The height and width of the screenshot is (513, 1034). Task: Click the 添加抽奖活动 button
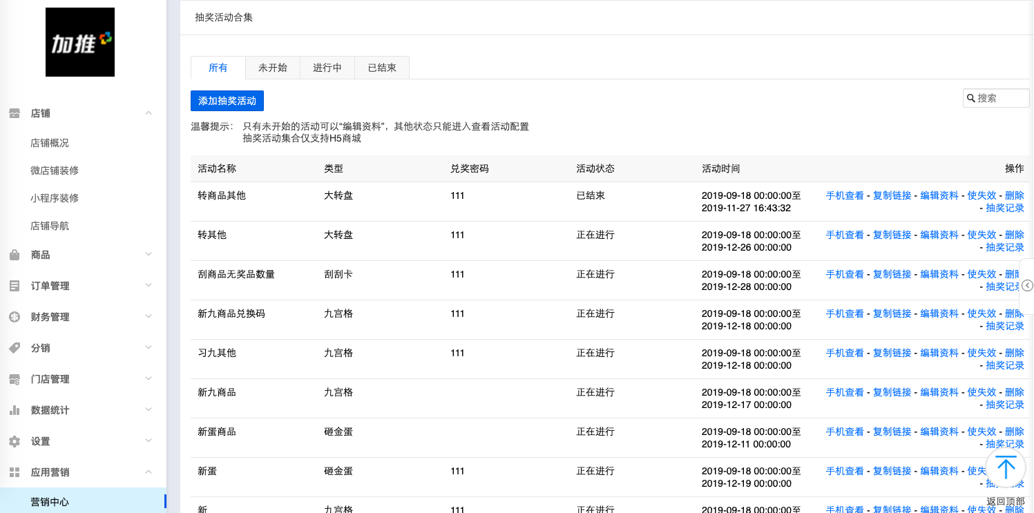tap(227, 101)
